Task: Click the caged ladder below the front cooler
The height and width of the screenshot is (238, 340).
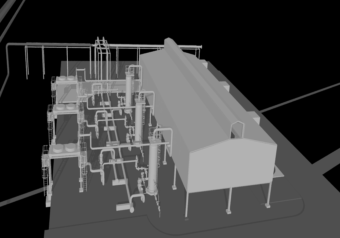Action: (x=47, y=177)
